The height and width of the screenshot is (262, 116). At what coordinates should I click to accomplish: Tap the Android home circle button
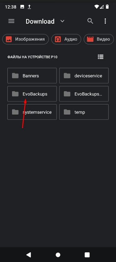tap(58, 255)
